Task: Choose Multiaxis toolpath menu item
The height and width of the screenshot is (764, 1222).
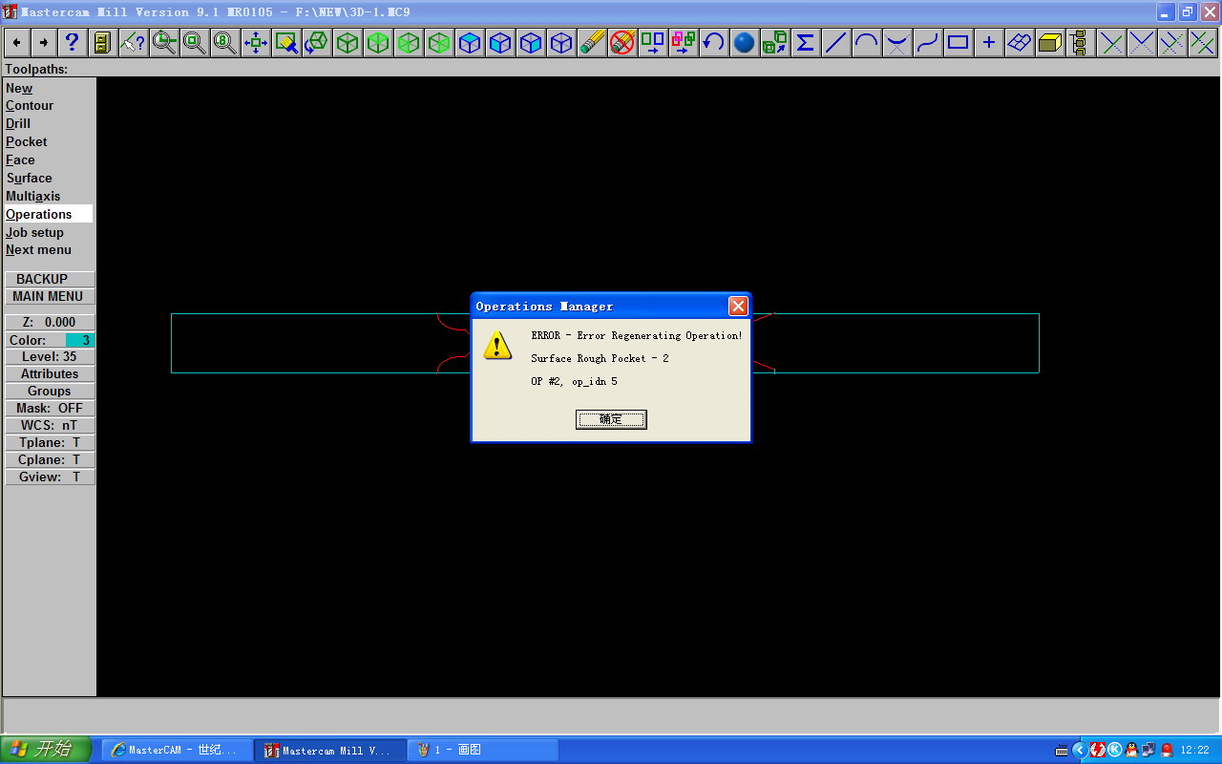Action: (x=33, y=196)
